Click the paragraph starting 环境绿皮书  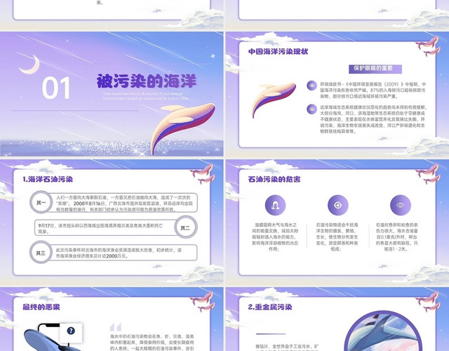[373, 91]
